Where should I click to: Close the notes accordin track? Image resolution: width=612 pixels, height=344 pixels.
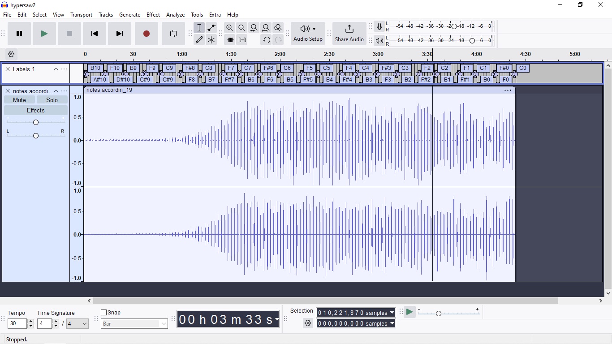point(8,91)
